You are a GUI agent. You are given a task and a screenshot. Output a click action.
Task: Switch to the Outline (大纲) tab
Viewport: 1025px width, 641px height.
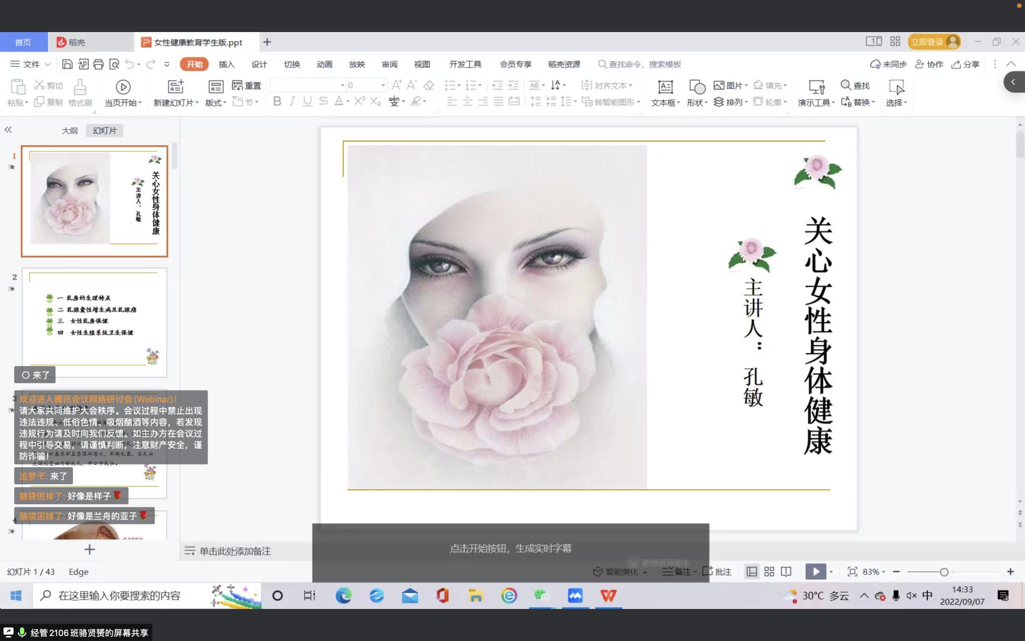pyautogui.click(x=70, y=130)
